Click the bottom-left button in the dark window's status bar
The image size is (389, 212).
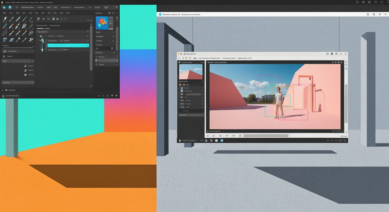(x=10, y=96)
